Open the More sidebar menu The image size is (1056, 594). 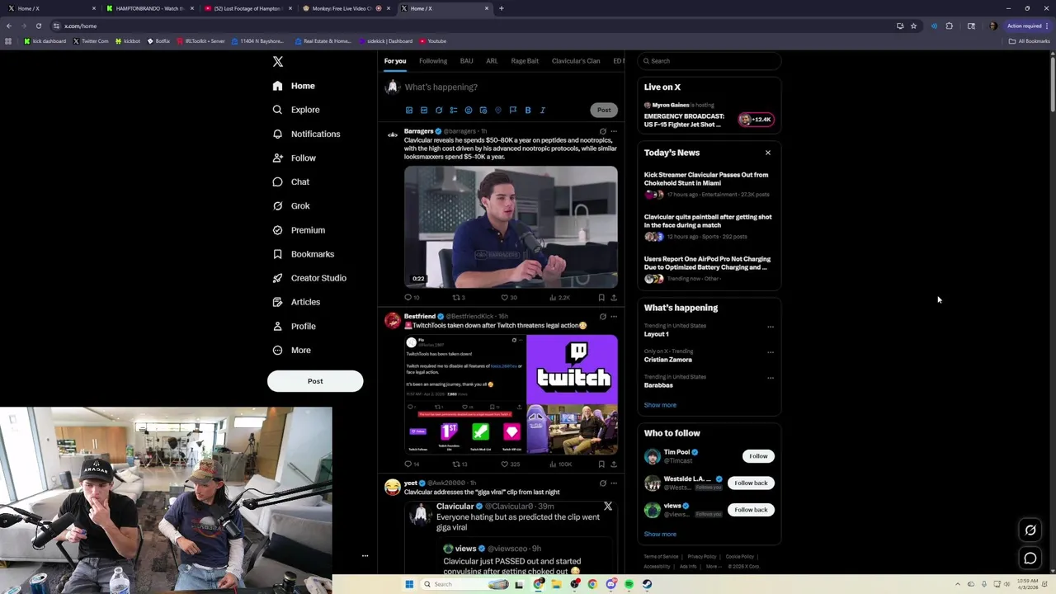point(292,351)
